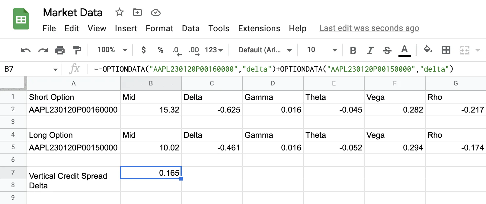
Task: Click the Google Sheets home icon
Action: 21,19
